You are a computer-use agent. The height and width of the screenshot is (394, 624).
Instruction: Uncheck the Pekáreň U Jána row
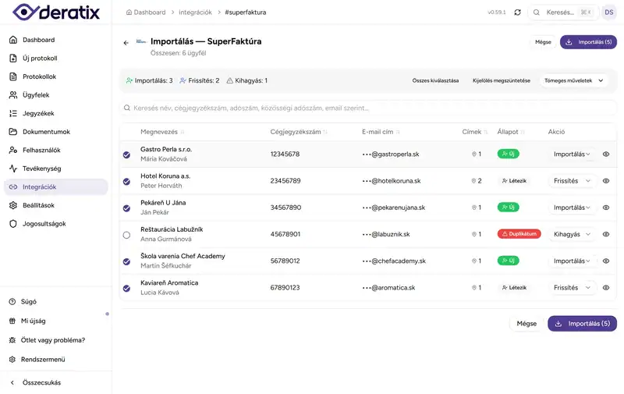126,208
